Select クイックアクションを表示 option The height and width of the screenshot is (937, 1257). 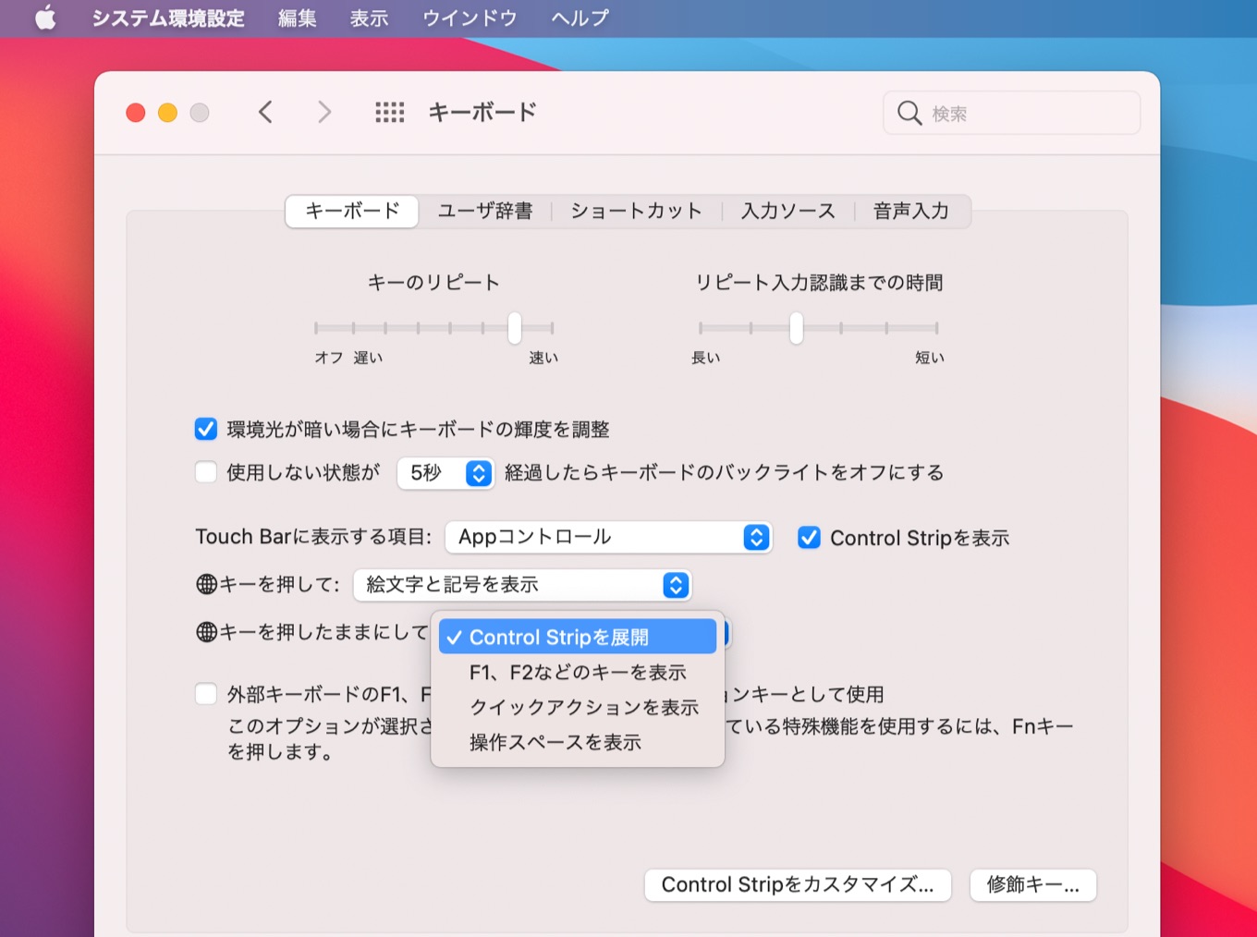[578, 707]
